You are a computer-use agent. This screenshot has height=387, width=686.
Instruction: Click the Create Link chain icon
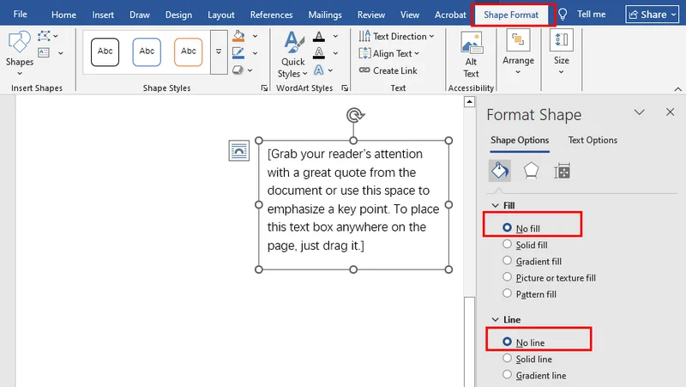tap(364, 70)
